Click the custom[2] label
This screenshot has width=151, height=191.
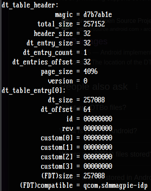[57, 157]
